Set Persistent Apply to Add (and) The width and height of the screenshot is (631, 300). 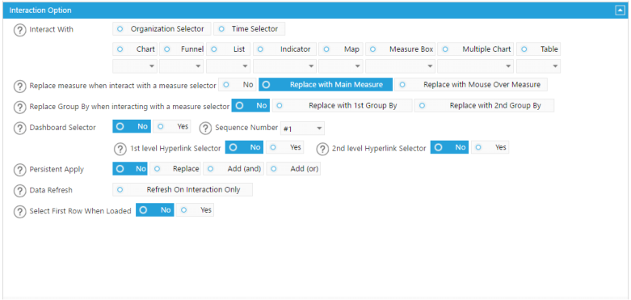point(233,169)
